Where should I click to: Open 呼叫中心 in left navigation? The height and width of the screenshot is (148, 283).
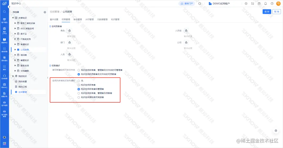4,86
